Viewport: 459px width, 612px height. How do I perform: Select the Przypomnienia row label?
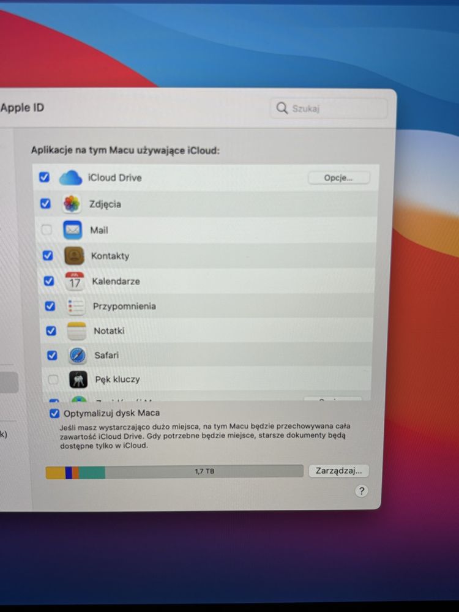point(124,307)
